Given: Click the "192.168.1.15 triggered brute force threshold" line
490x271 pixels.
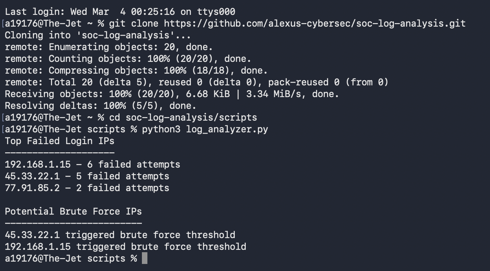Looking at the screenshot, I should [125, 247].
